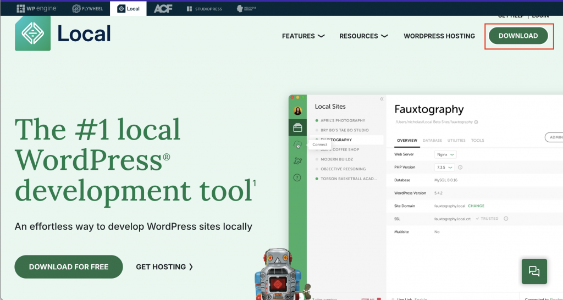Click the user avatar in Local sidebar
This screenshot has height=300, width=563.
point(297,110)
